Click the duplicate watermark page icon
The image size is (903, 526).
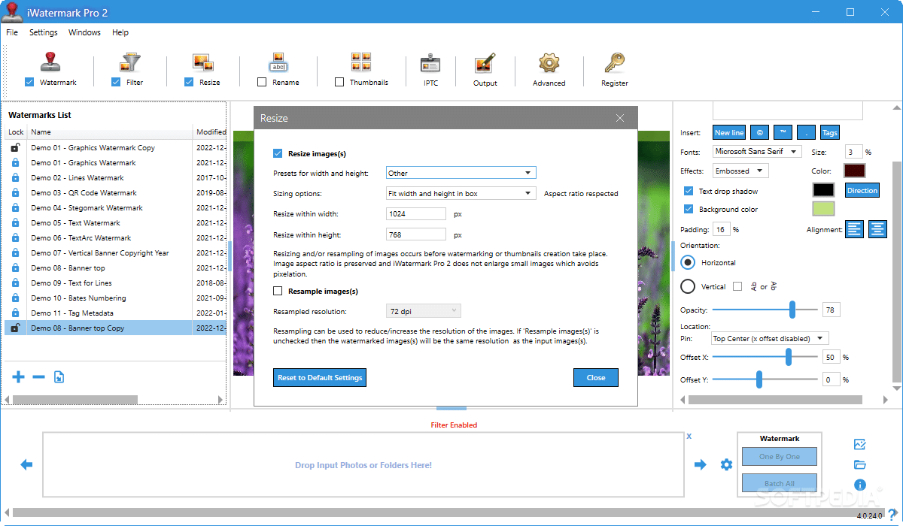click(59, 376)
